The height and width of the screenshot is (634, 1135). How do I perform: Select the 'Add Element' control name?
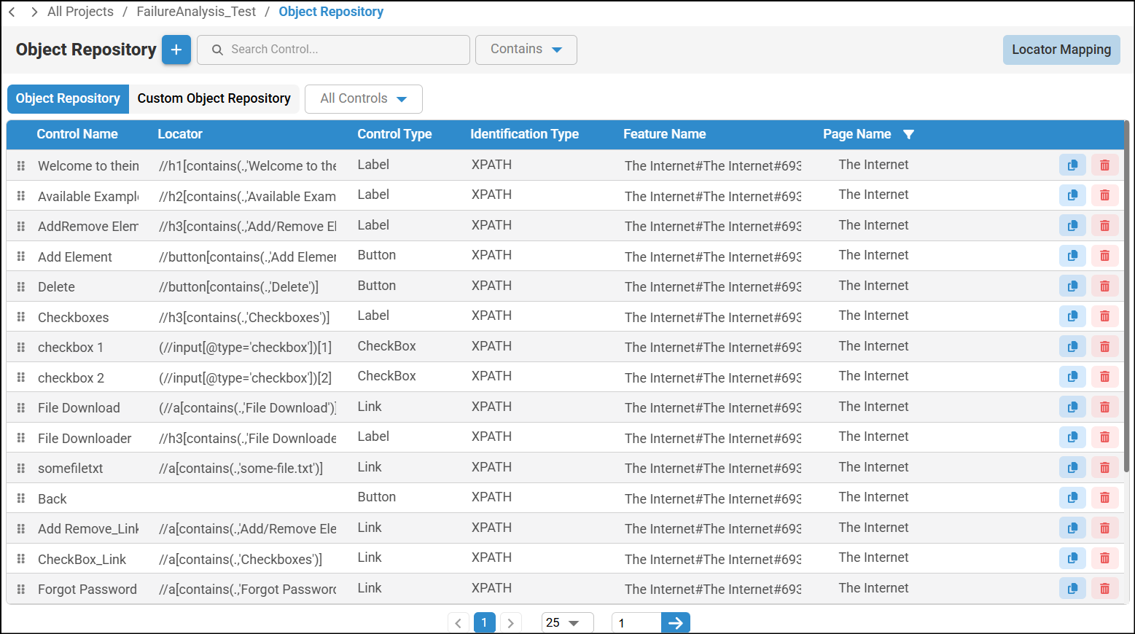[x=75, y=257]
